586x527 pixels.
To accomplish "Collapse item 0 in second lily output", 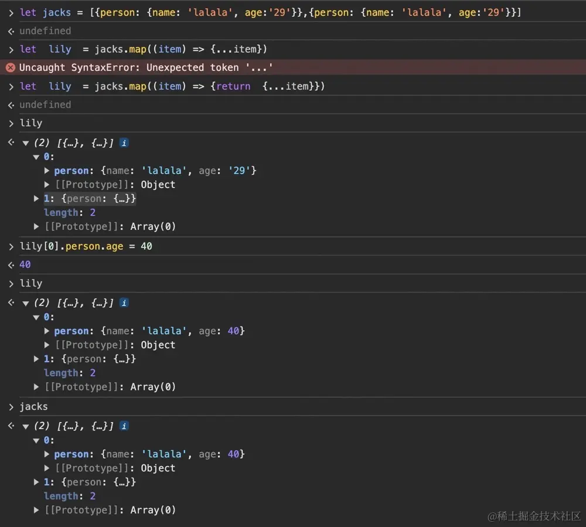I will pos(36,317).
